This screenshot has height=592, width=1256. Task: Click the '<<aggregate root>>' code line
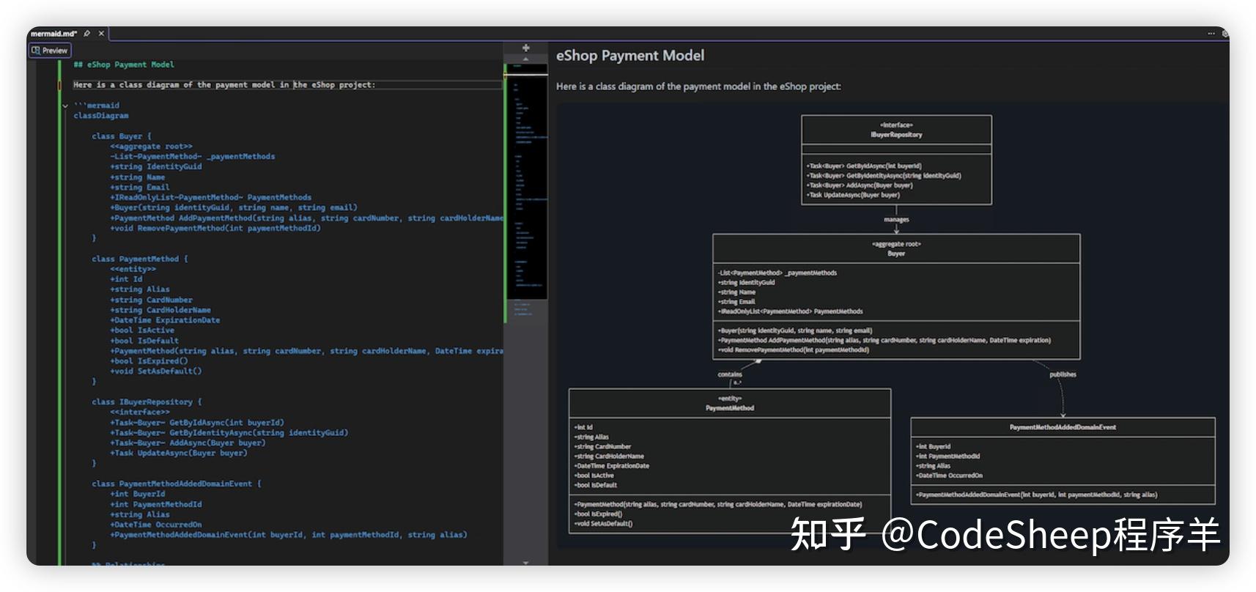point(152,147)
